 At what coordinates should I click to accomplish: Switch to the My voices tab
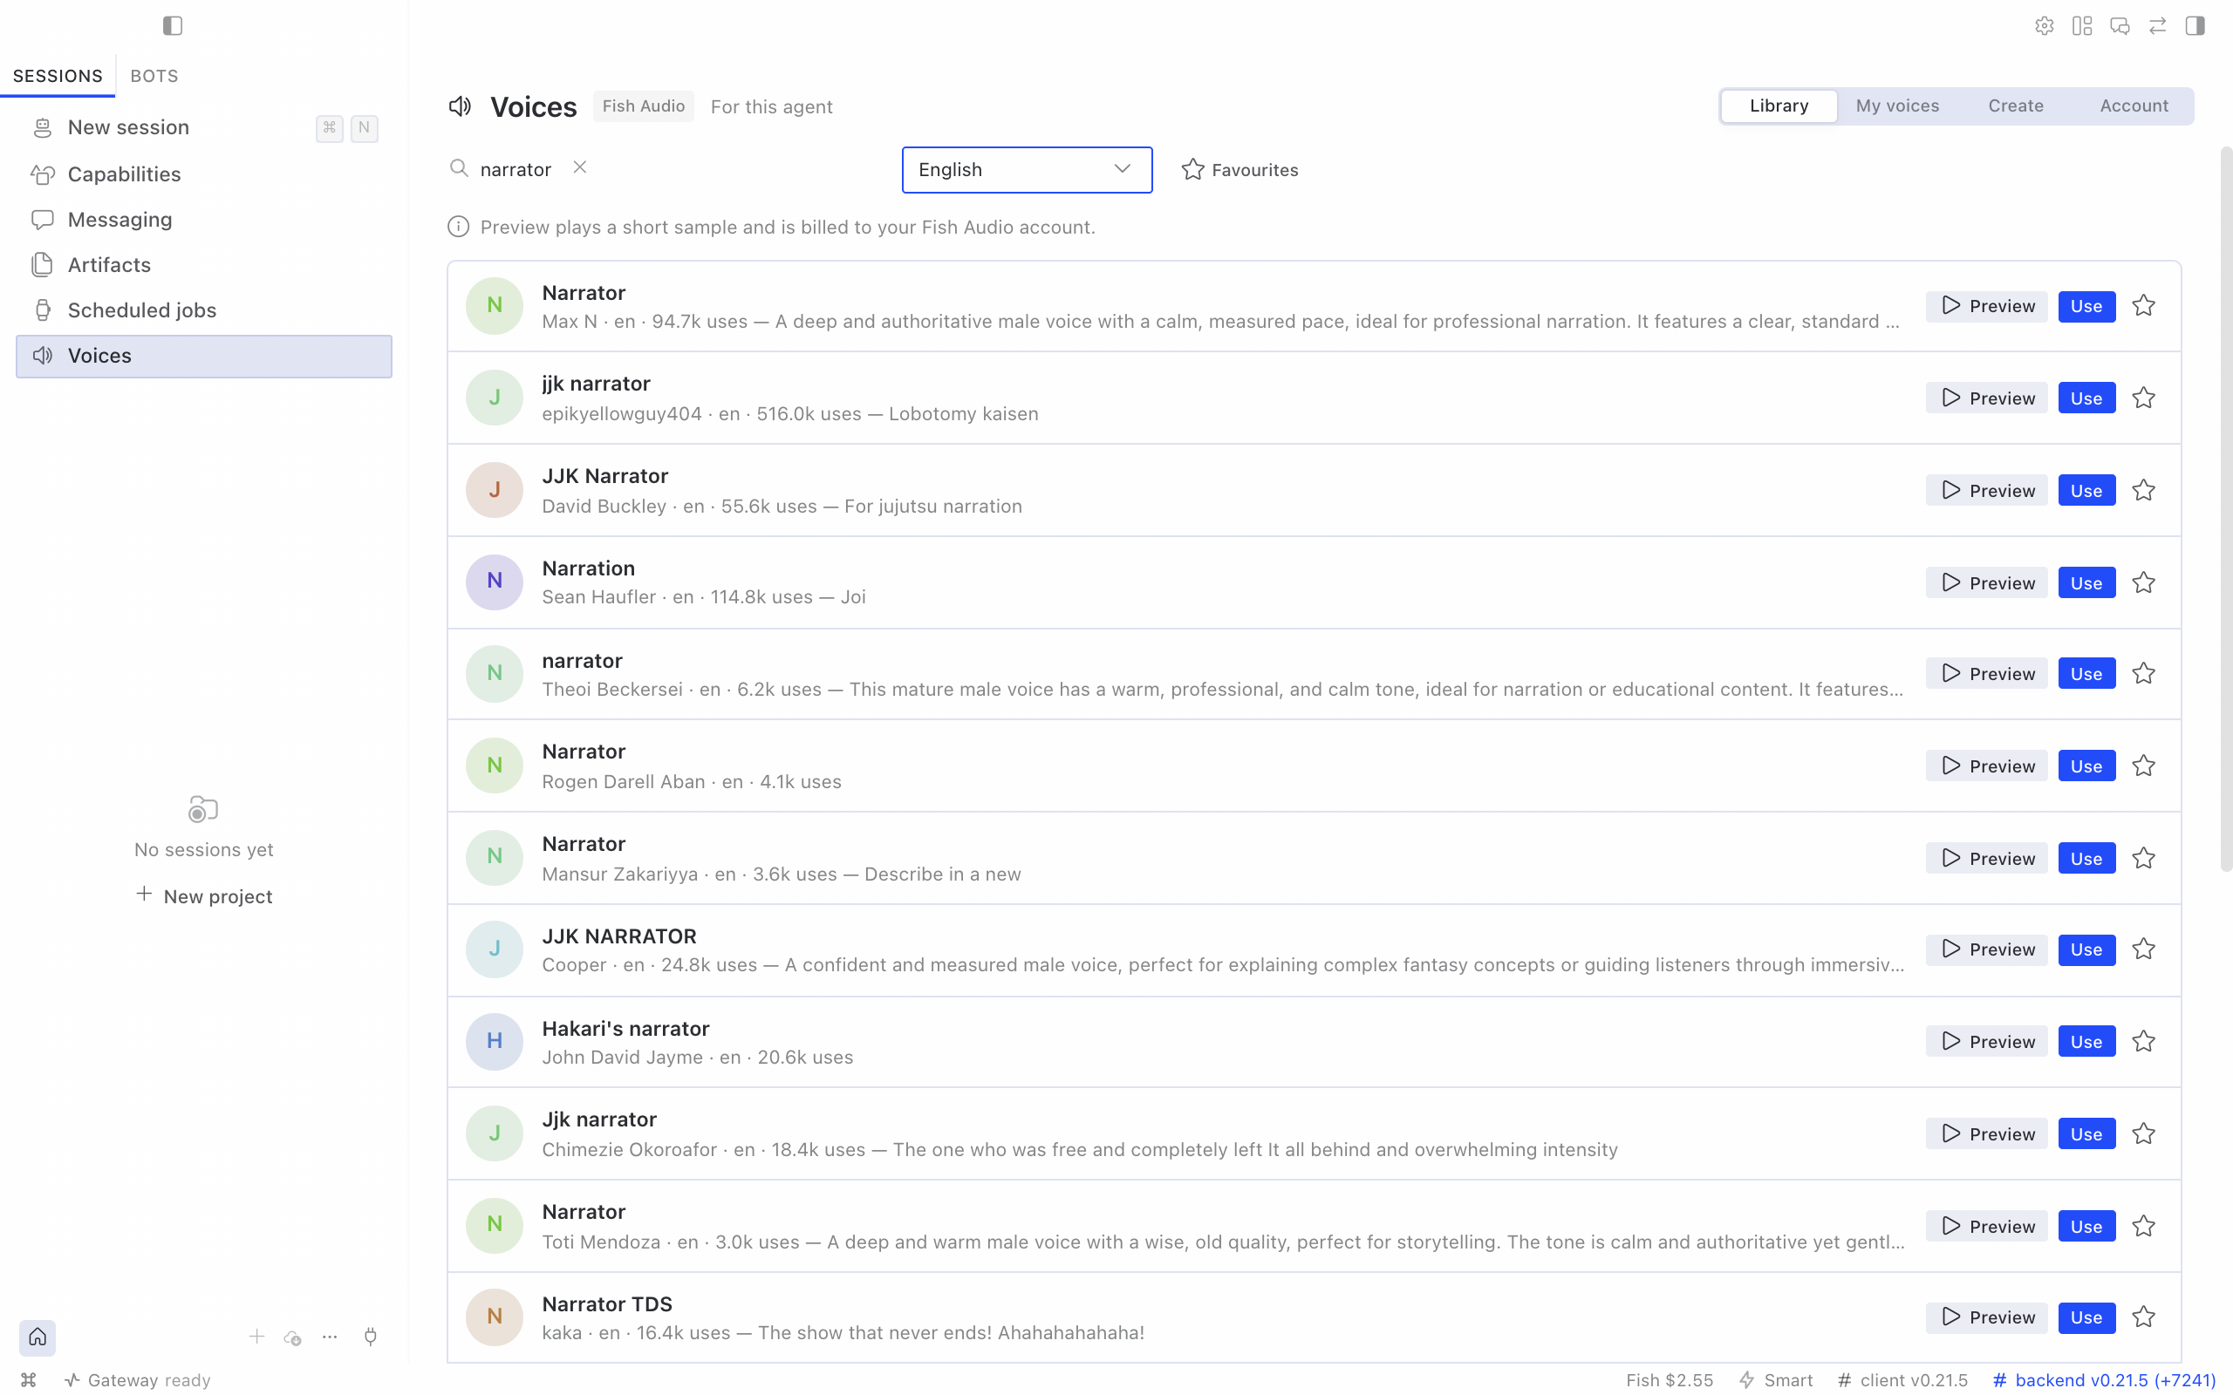coord(1897,106)
